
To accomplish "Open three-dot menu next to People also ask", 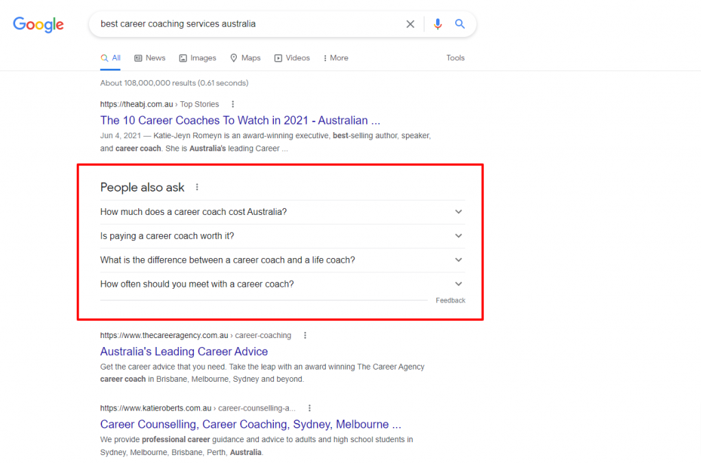I will click(x=197, y=188).
